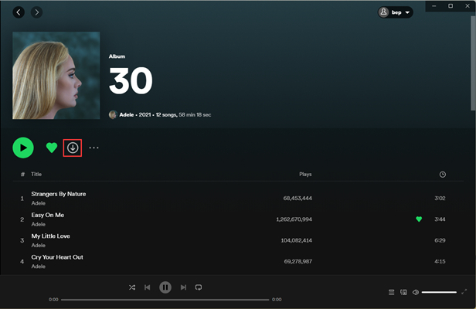Mute audio with the speaker icon

coord(416,292)
